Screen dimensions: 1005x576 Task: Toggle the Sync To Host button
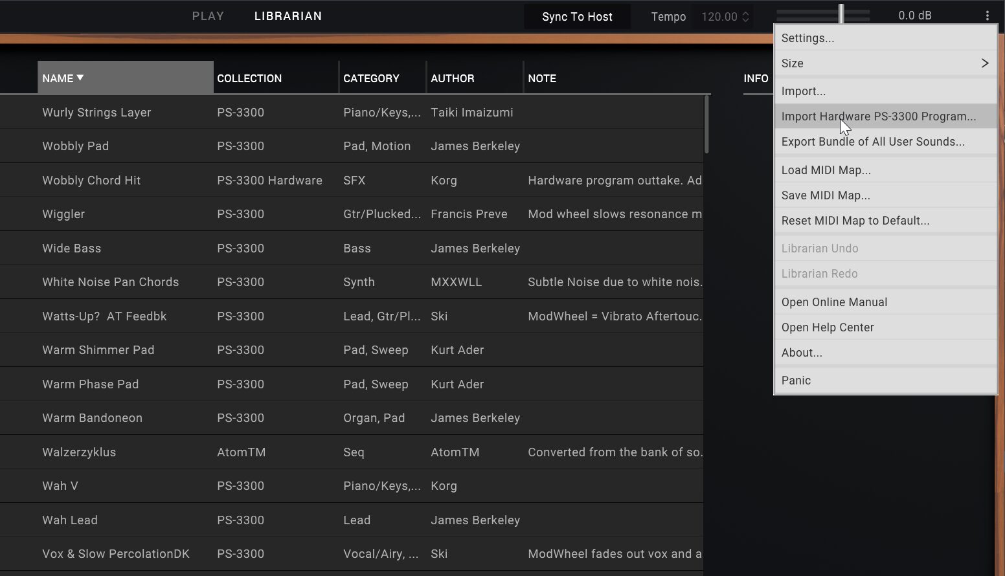coord(576,17)
